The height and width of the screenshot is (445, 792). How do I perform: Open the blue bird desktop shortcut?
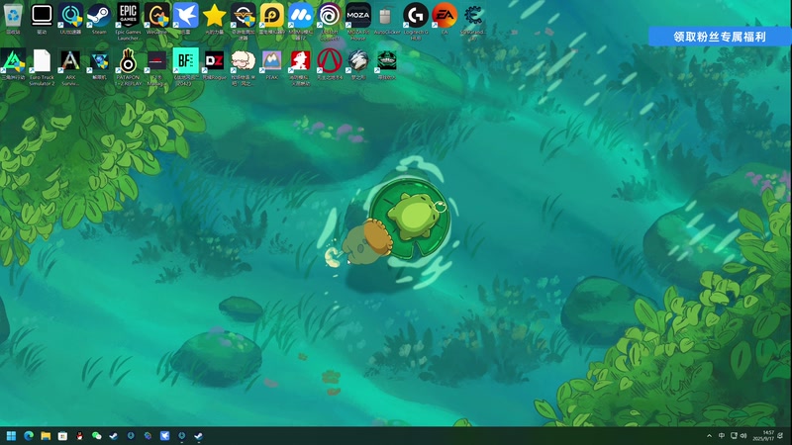(185, 18)
